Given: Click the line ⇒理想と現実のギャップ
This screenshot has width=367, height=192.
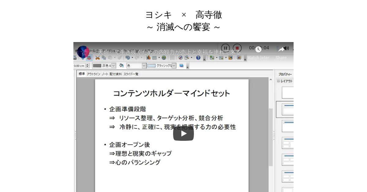Looking at the screenshot, I should coord(140,153).
